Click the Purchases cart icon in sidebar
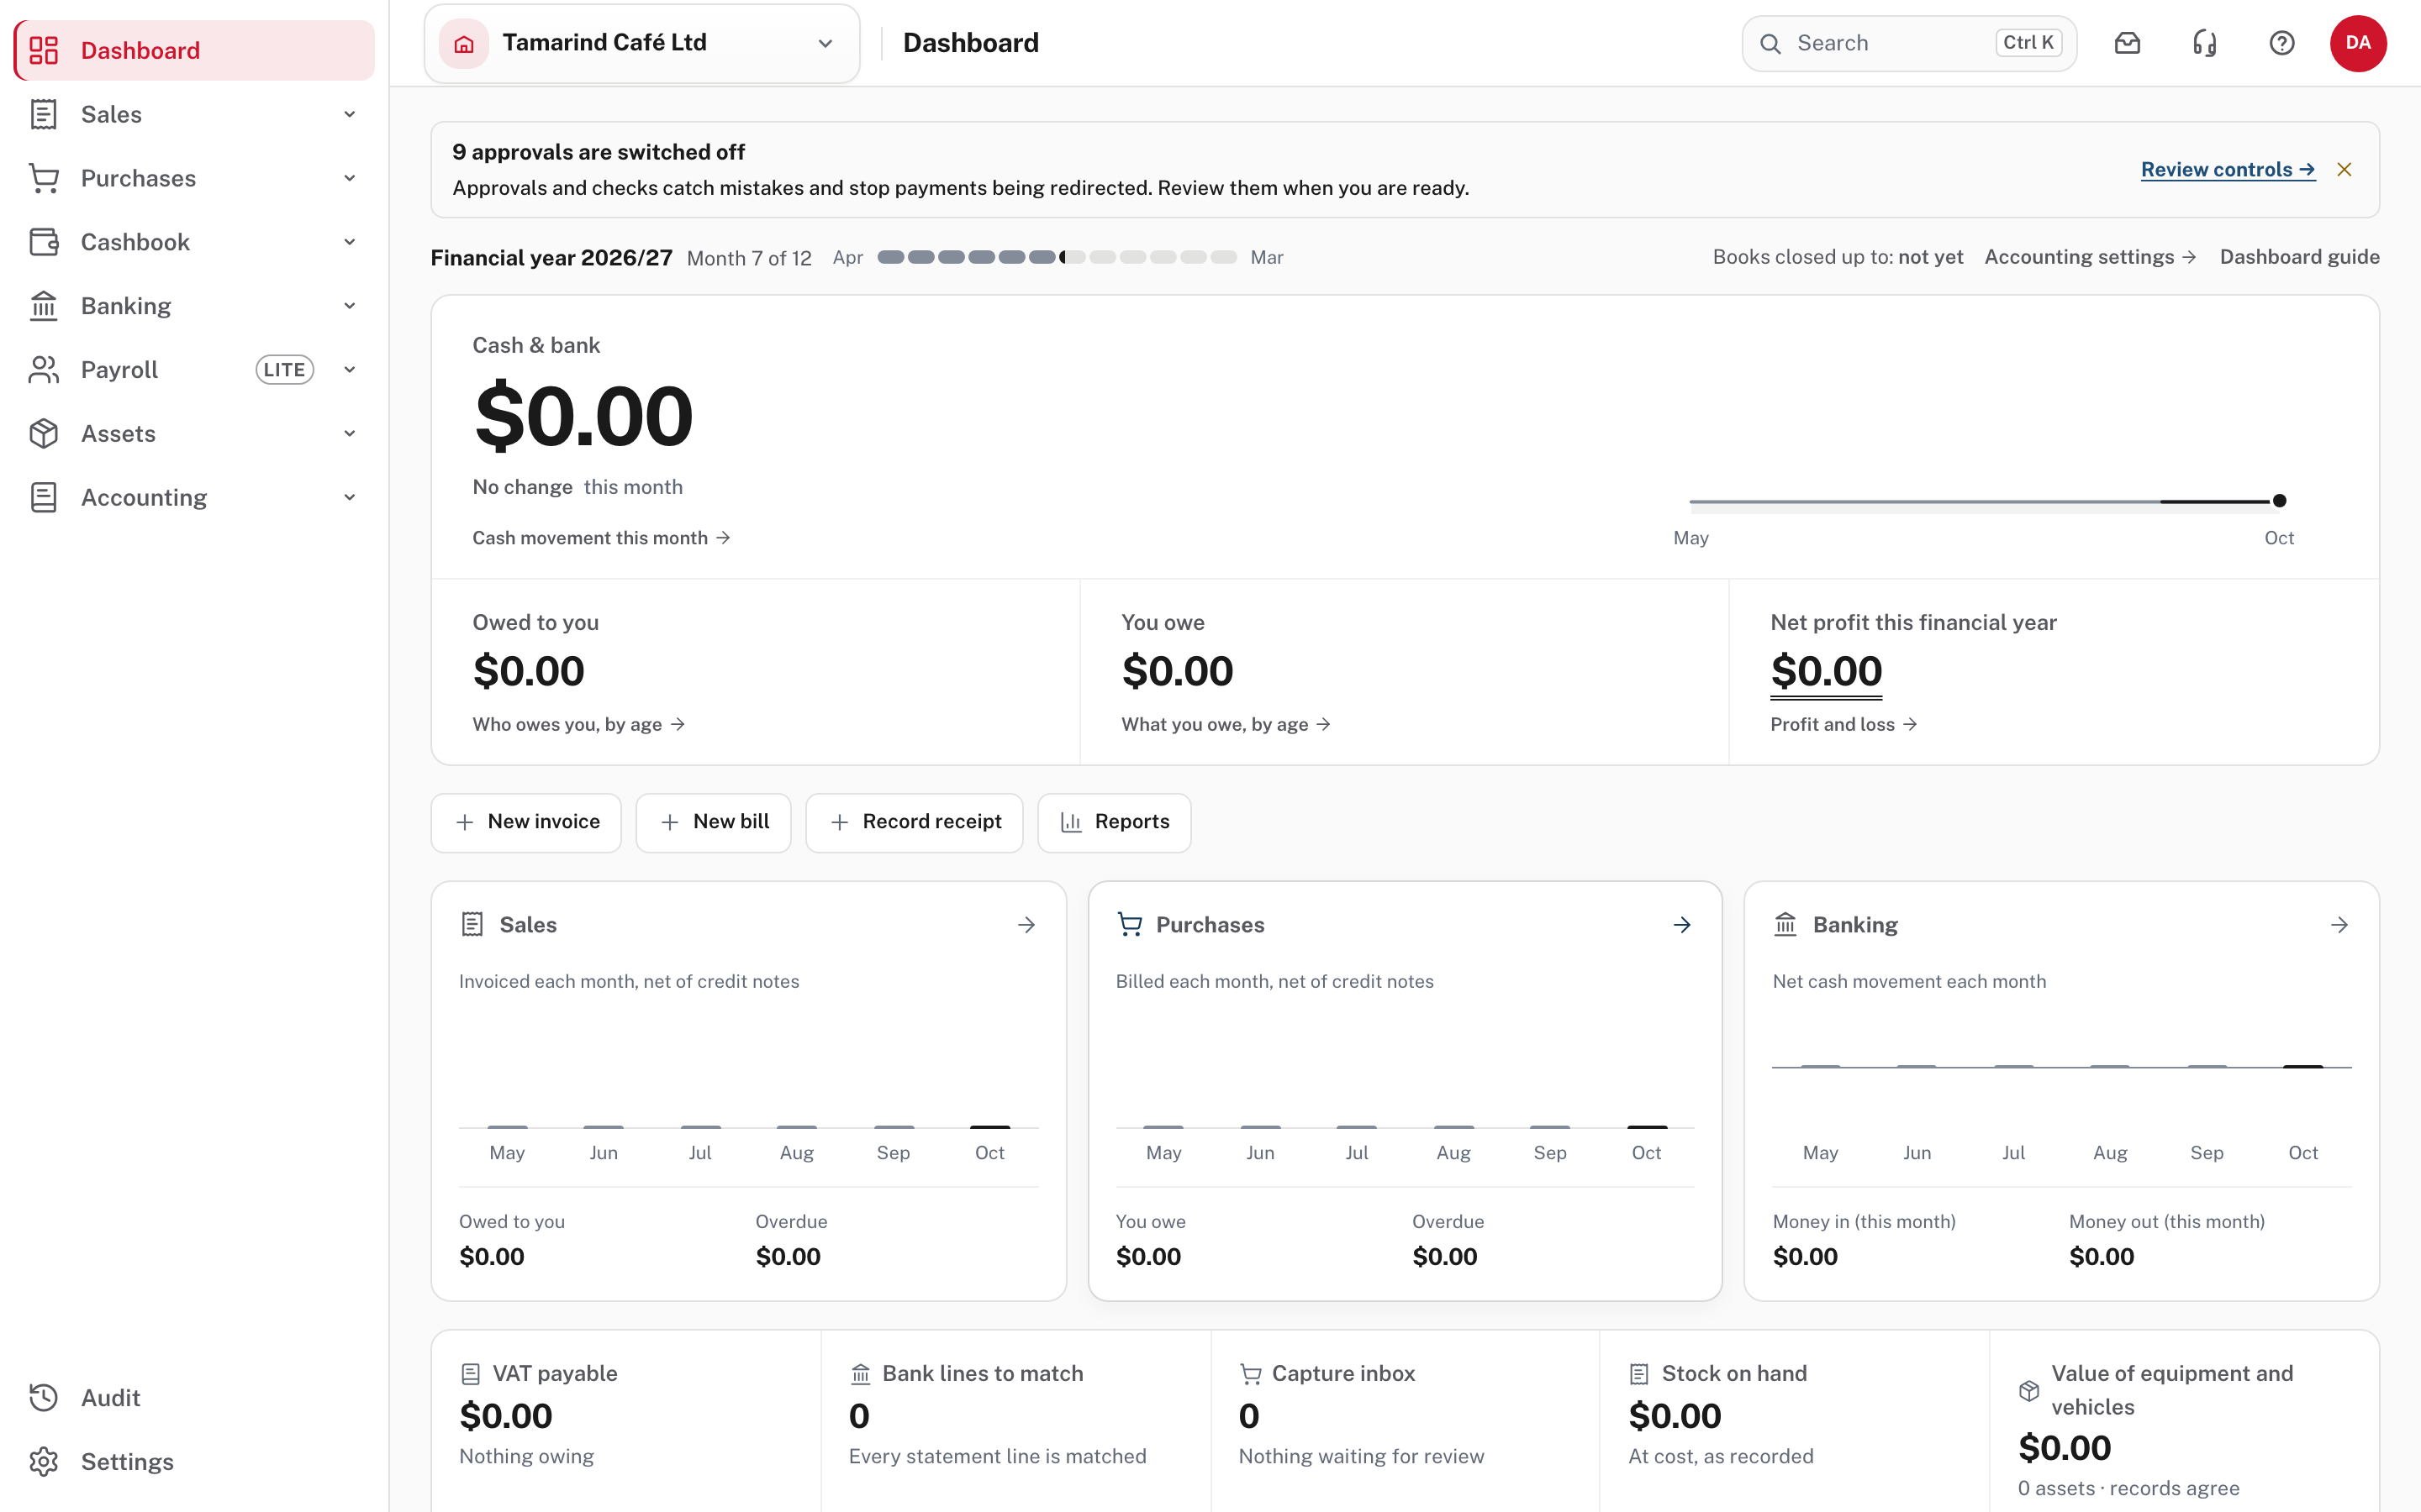Screen dimensions: 2421x1512 coord(43,178)
